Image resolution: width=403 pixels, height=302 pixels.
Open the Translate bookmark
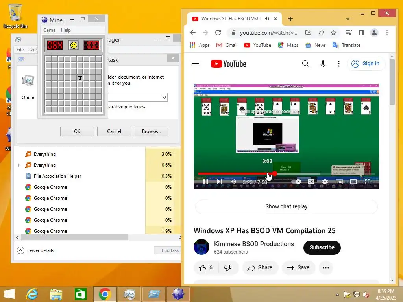click(x=346, y=45)
